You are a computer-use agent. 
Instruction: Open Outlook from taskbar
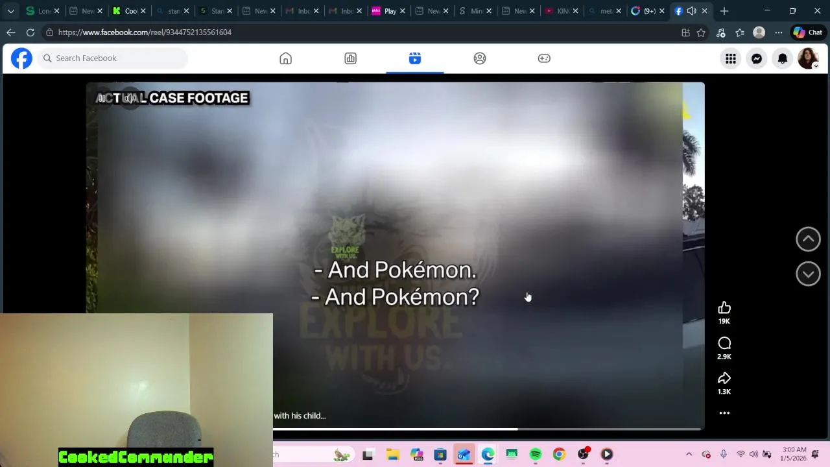[464, 455]
